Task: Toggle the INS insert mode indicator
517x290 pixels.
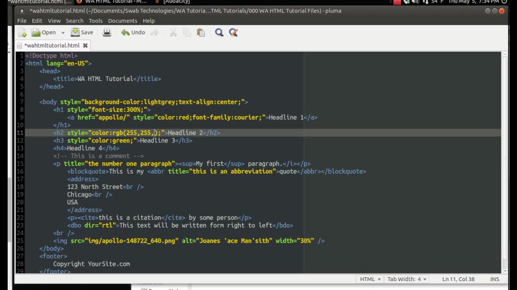Action: click(x=494, y=279)
